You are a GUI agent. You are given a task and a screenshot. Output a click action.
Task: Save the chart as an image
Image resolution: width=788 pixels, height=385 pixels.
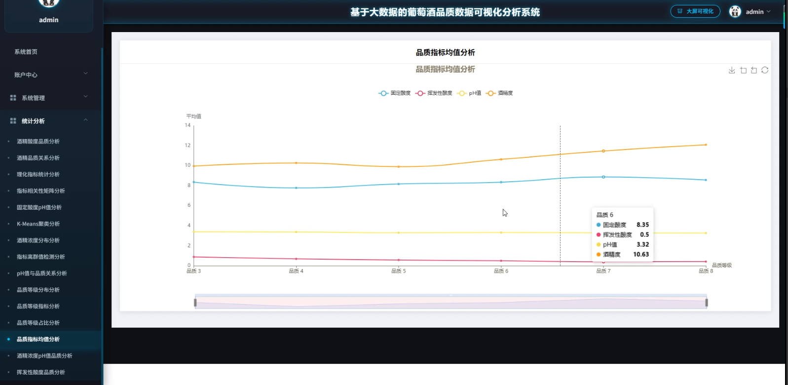pyautogui.click(x=732, y=71)
